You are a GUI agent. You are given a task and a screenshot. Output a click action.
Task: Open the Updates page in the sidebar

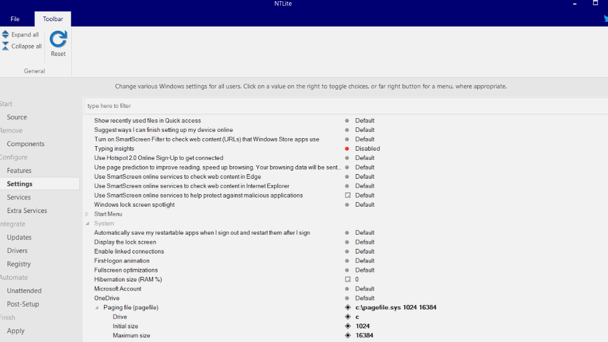pos(19,238)
